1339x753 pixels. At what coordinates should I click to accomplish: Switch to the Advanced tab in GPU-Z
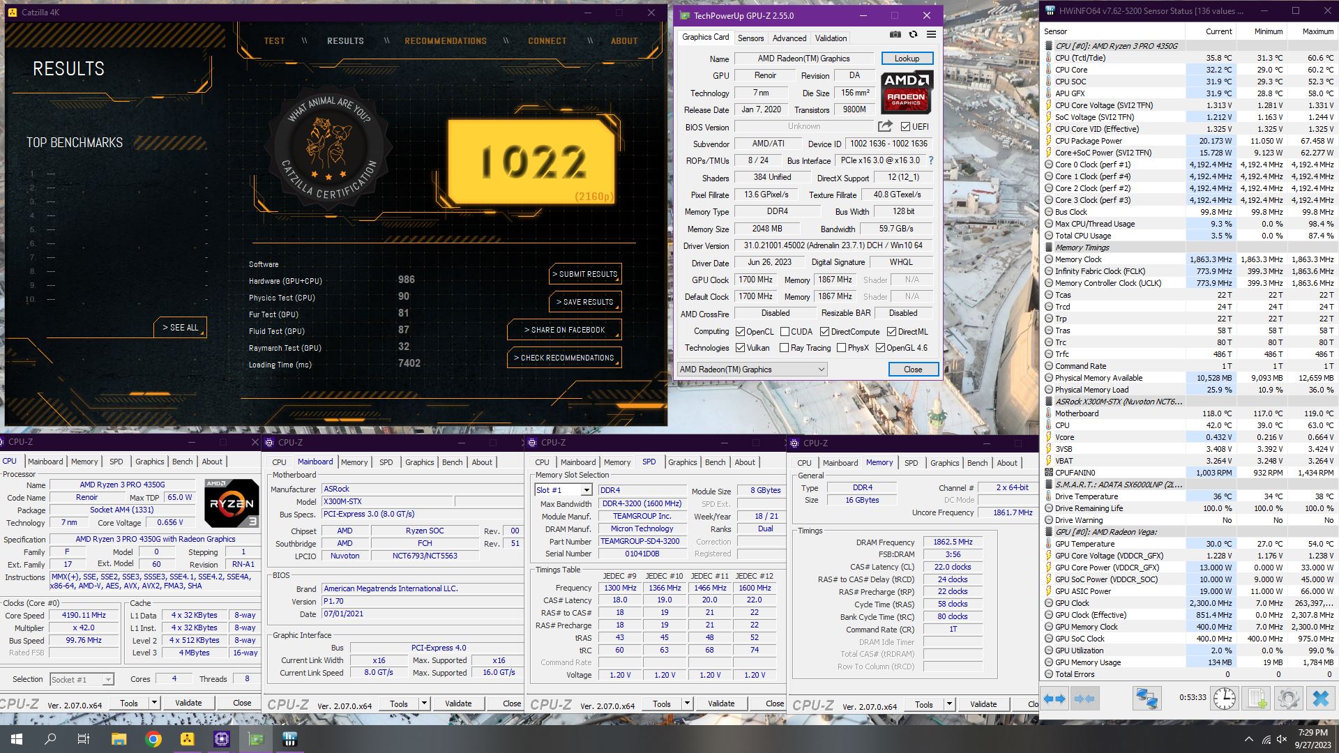(789, 38)
